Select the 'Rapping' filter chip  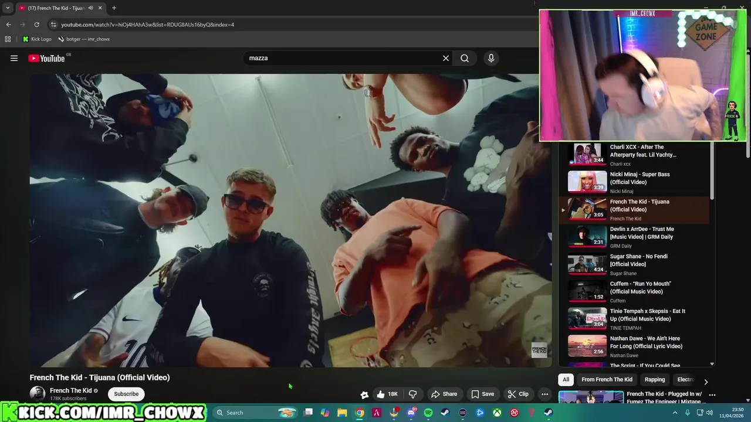coord(655,380)
